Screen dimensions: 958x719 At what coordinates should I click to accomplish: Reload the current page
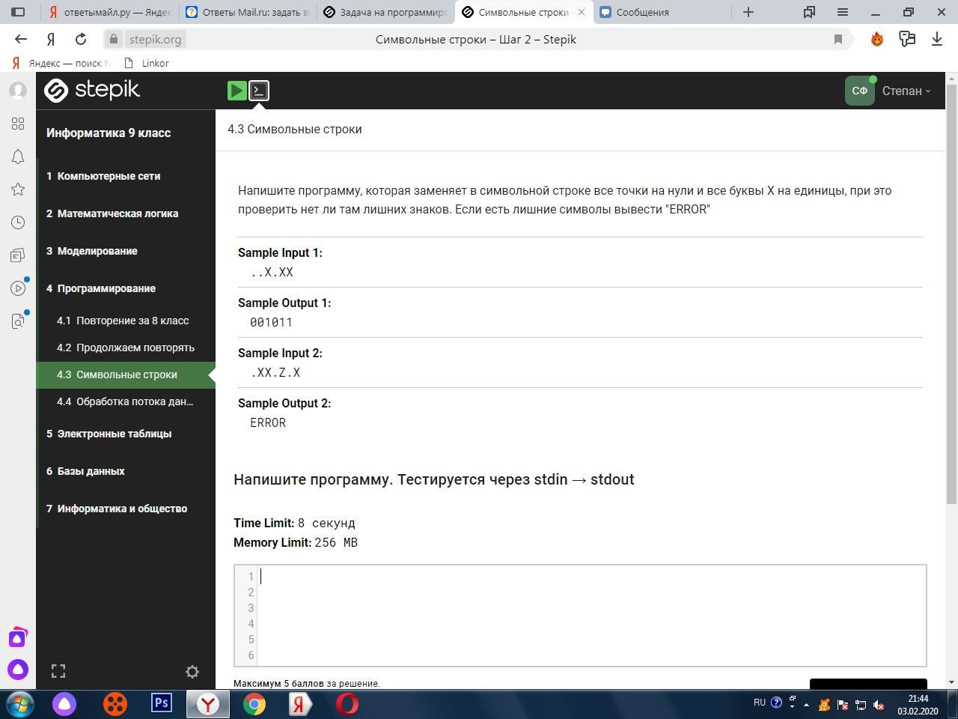[81, 39]
